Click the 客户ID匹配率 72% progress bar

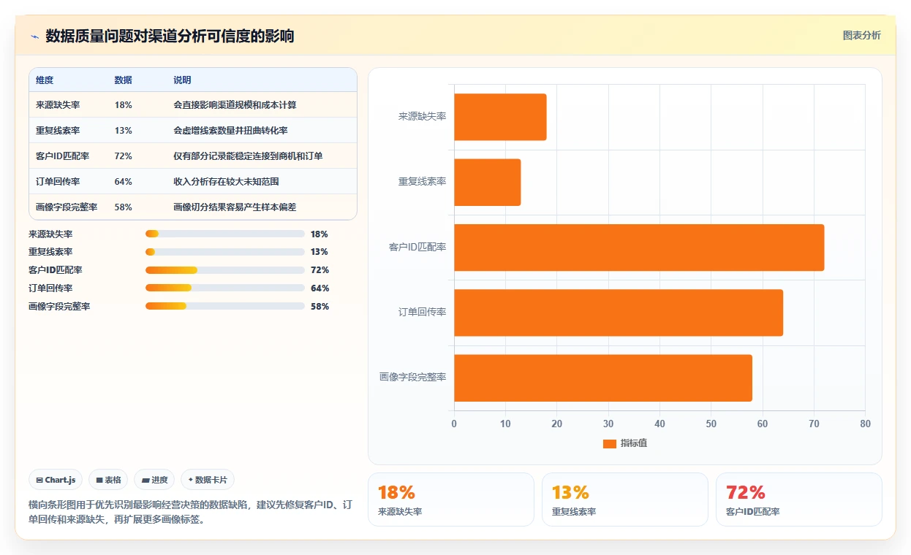[x=225, y=270]
